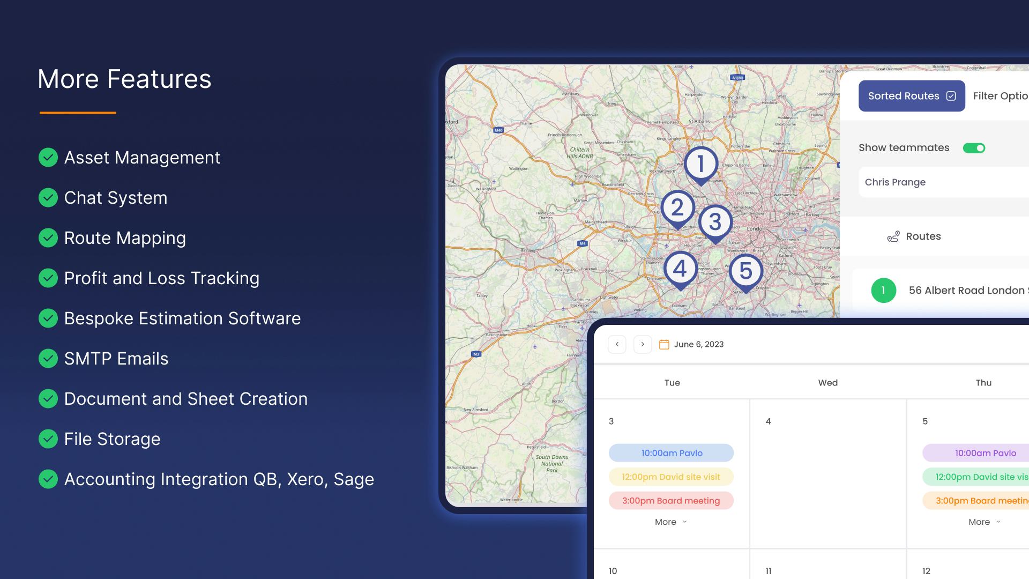Select map marker number 3
1029x579 pixels.
[715, 221]
